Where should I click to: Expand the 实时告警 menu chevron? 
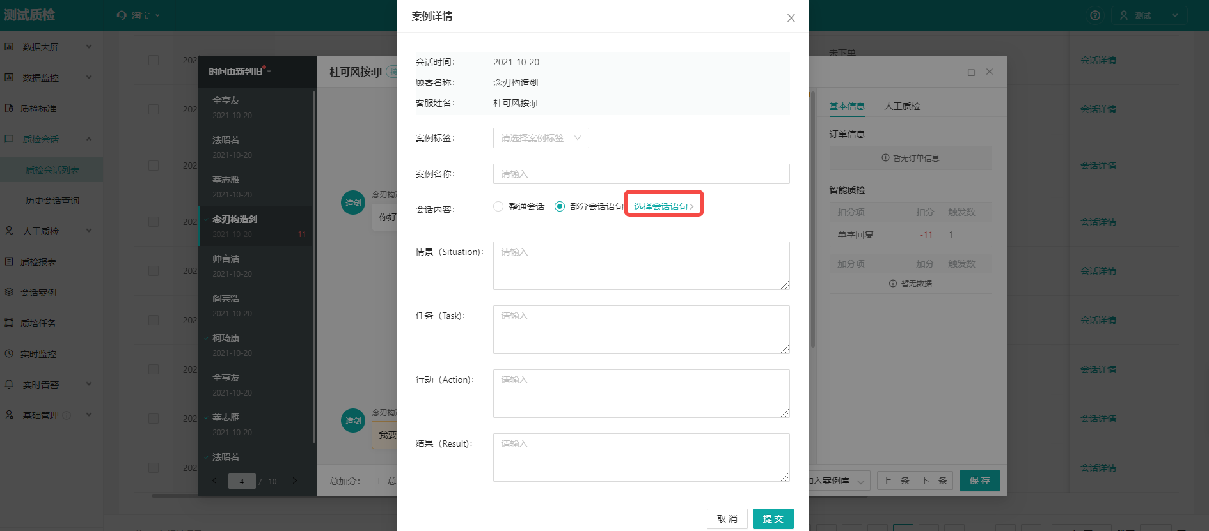click(x=89, y=384)
